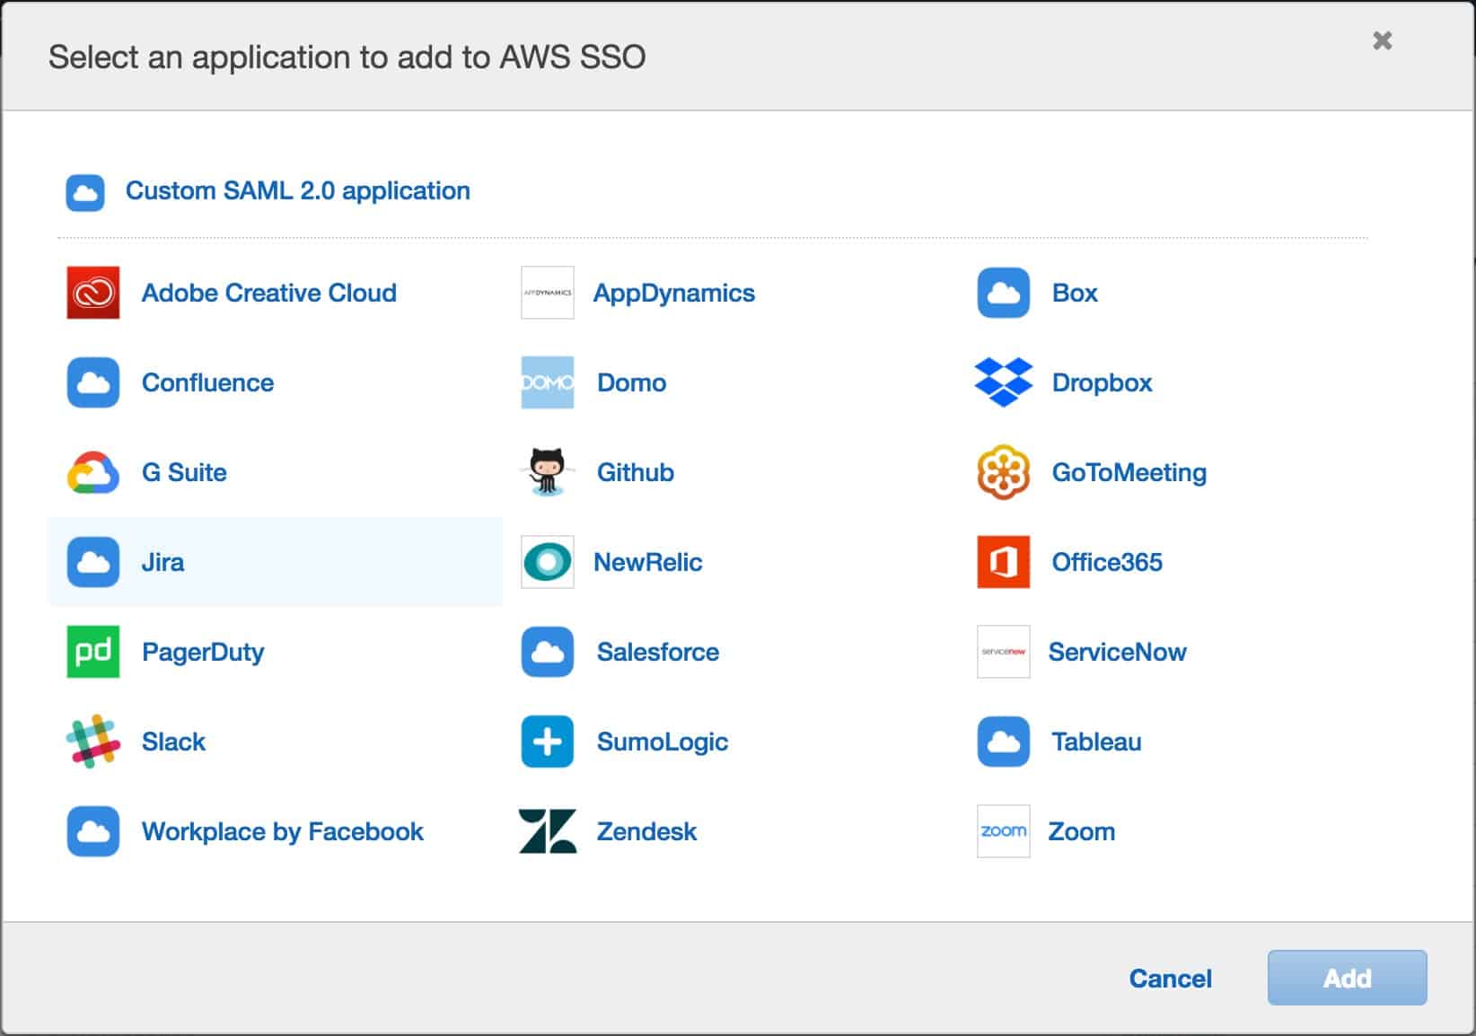This screenshot has height=1036, width=1476.
Task: Click the Jira cloud icon
Action: 93,562
